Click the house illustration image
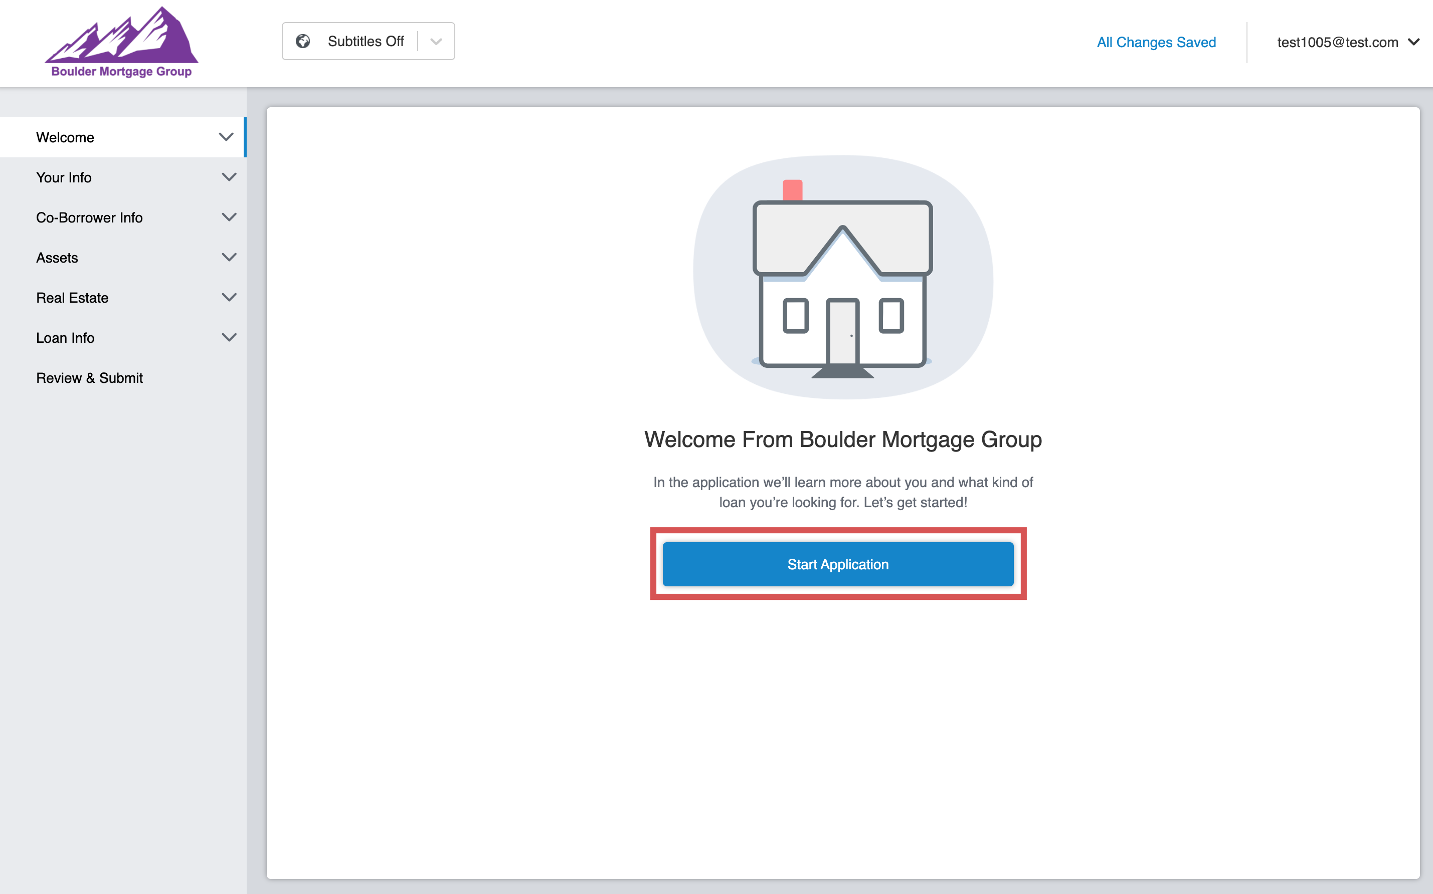This screenshot has width=1433, height=894. 842,278
